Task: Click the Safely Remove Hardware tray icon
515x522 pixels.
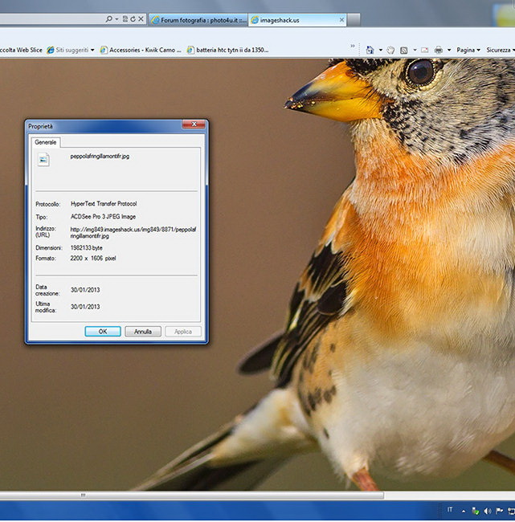Action: pyautogui.click(x=476, y=511)
